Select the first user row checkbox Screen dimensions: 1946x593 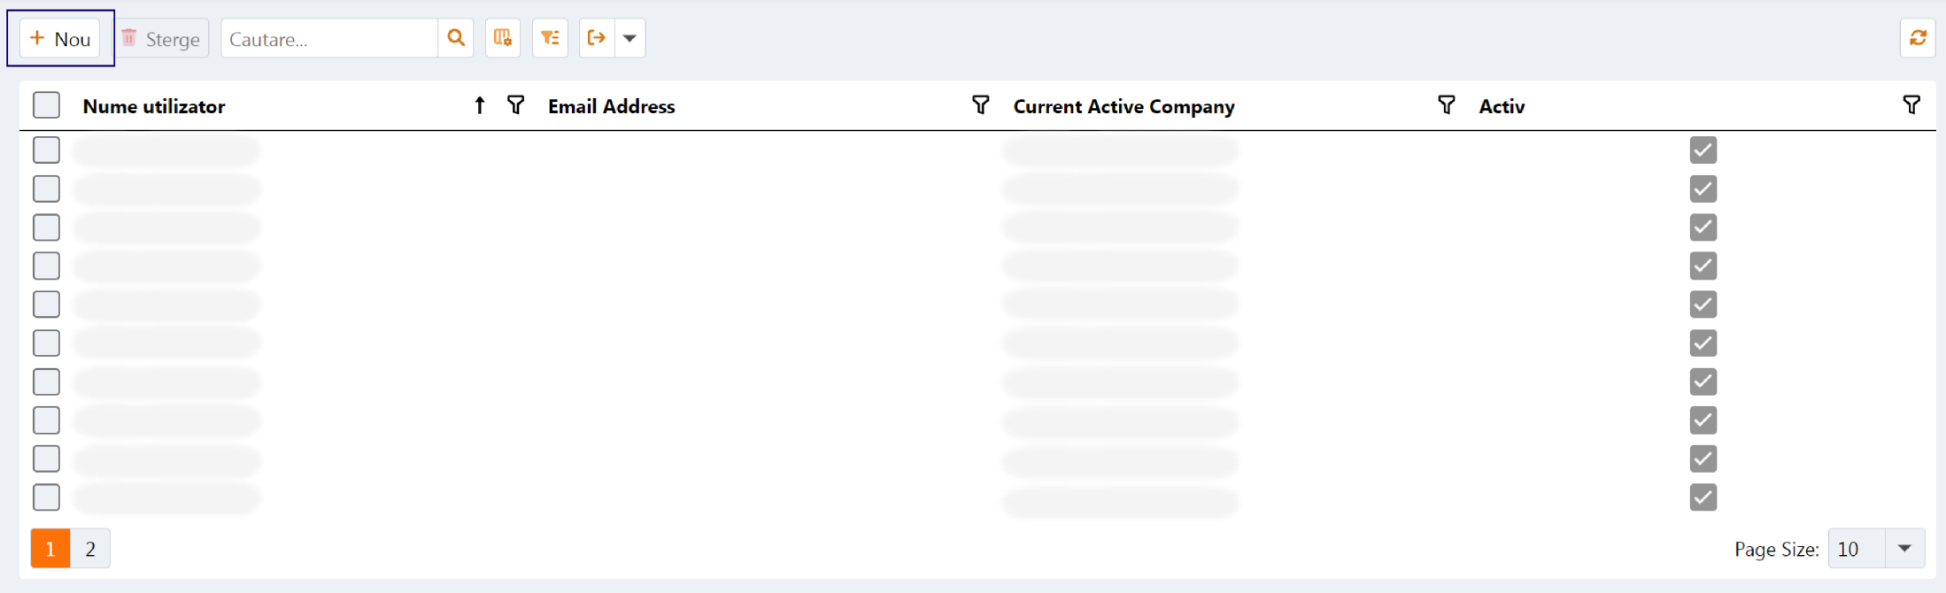pyautogui.click(x=46, y=150)
